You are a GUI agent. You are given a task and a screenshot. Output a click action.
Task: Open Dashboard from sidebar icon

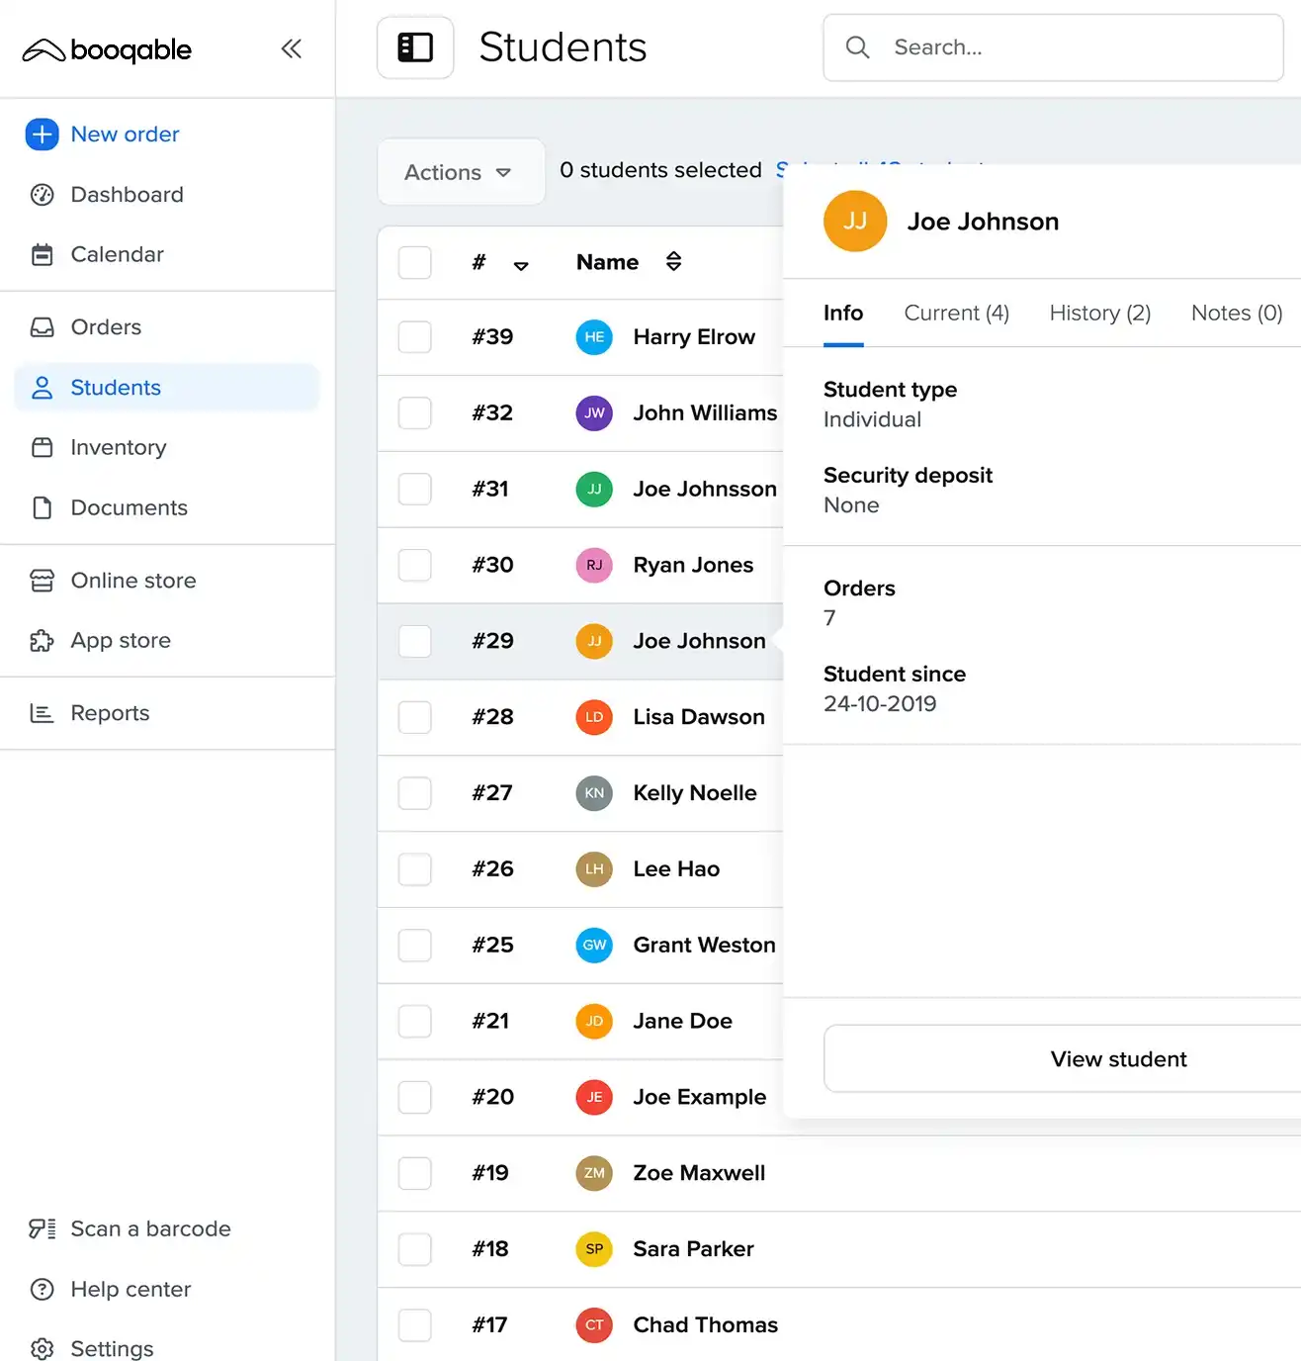click(x=42, y=195)
